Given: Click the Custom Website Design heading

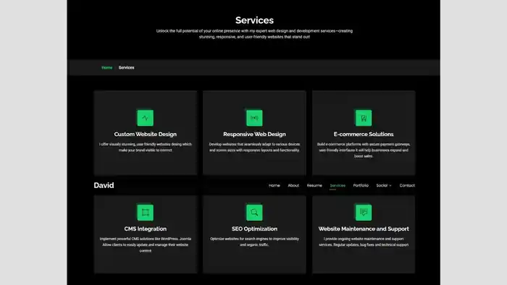Looking at the screenshot, I should pyautogui.click(x=145, y=135).
